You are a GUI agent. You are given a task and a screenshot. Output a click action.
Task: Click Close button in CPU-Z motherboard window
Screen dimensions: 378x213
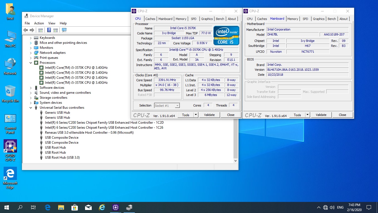point(342,115)
